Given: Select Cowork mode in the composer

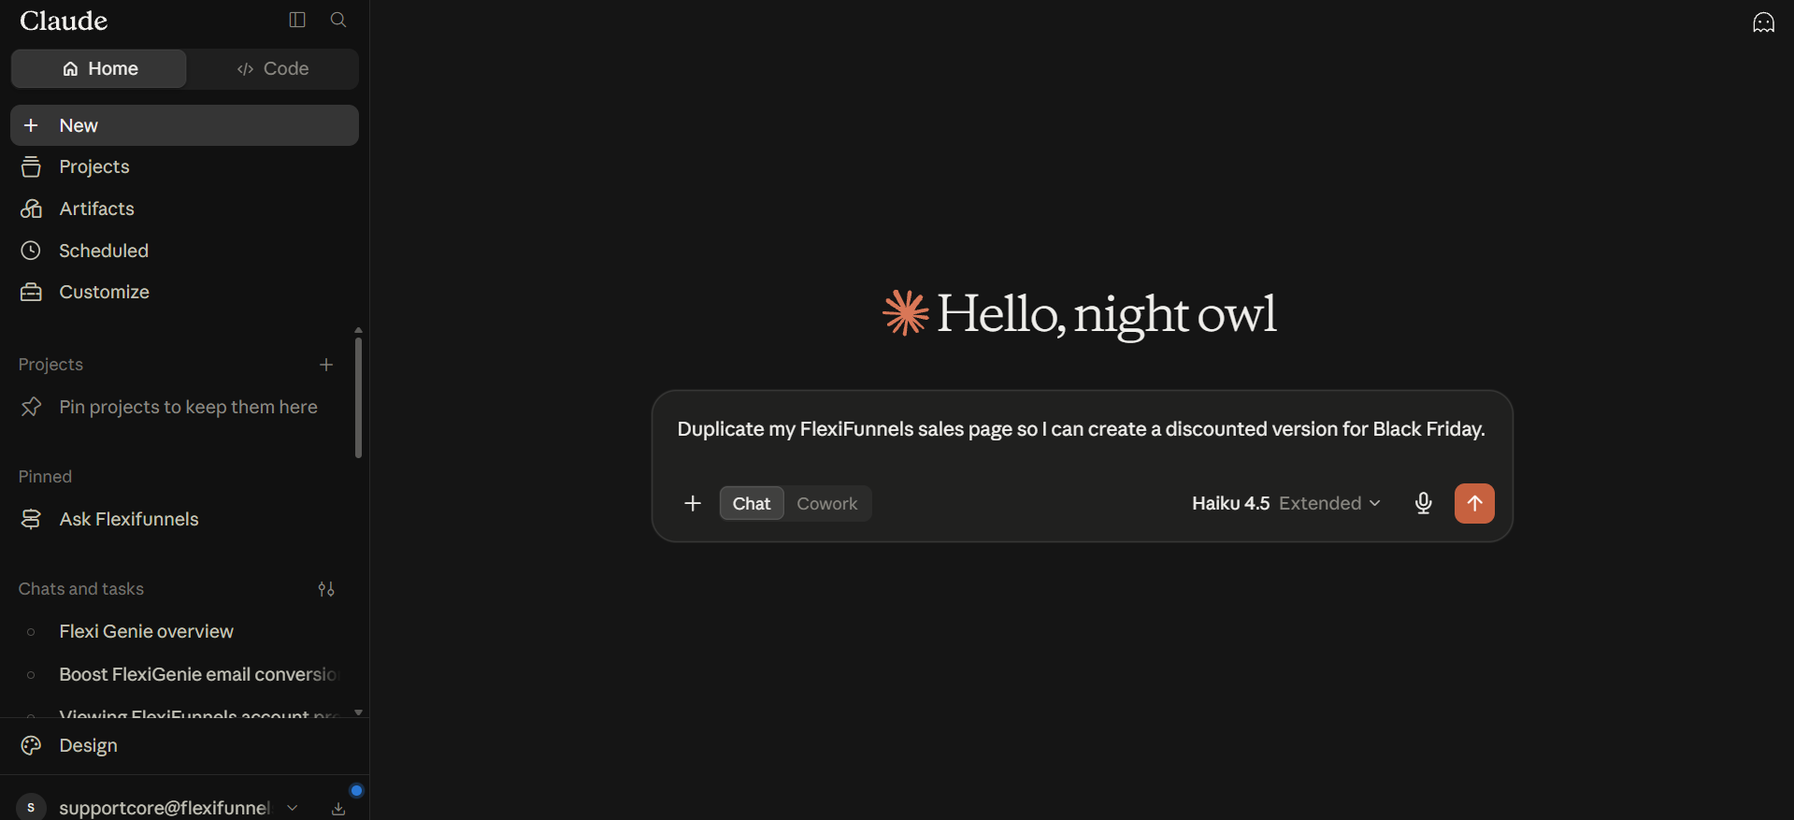Looking at the screenshot, I should click(827, 503).
